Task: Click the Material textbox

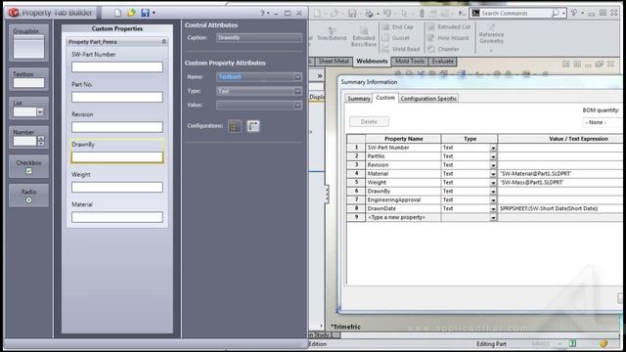Action: pyautogui.click(x=117, y=217)
